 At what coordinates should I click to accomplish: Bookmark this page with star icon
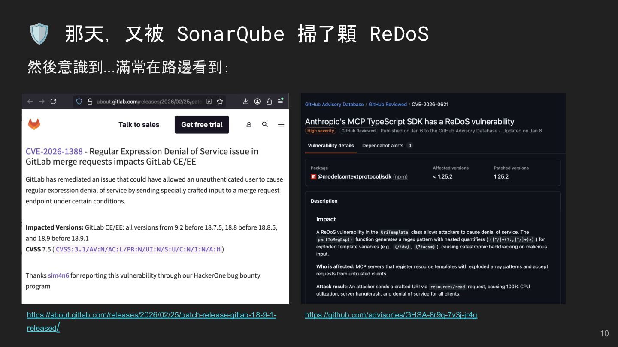click(220, 102)
